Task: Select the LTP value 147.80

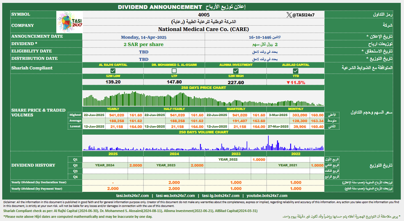Action: click(x=174, y=82)
